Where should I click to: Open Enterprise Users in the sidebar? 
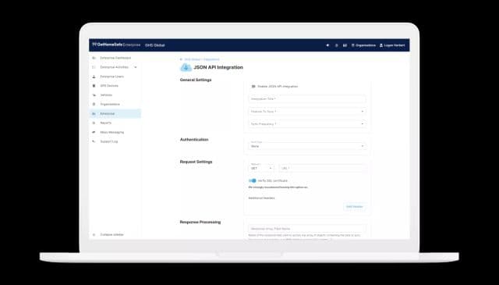[112, 77]
